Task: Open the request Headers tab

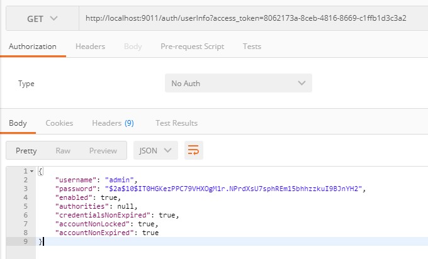Action: (x=90, y=47)
